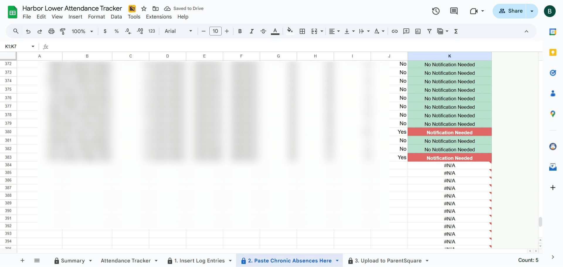Open the File menu
Image resolution: width=563 pixels, height=267 pixels.
click(27, 17)
